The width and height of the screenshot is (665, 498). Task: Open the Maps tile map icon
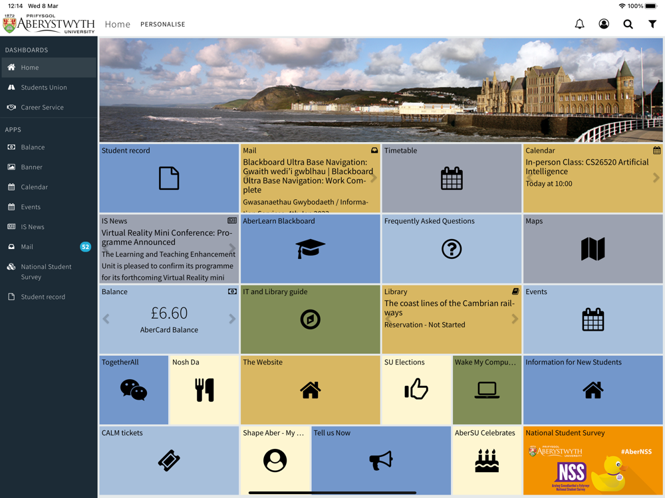tap(593, 248)
